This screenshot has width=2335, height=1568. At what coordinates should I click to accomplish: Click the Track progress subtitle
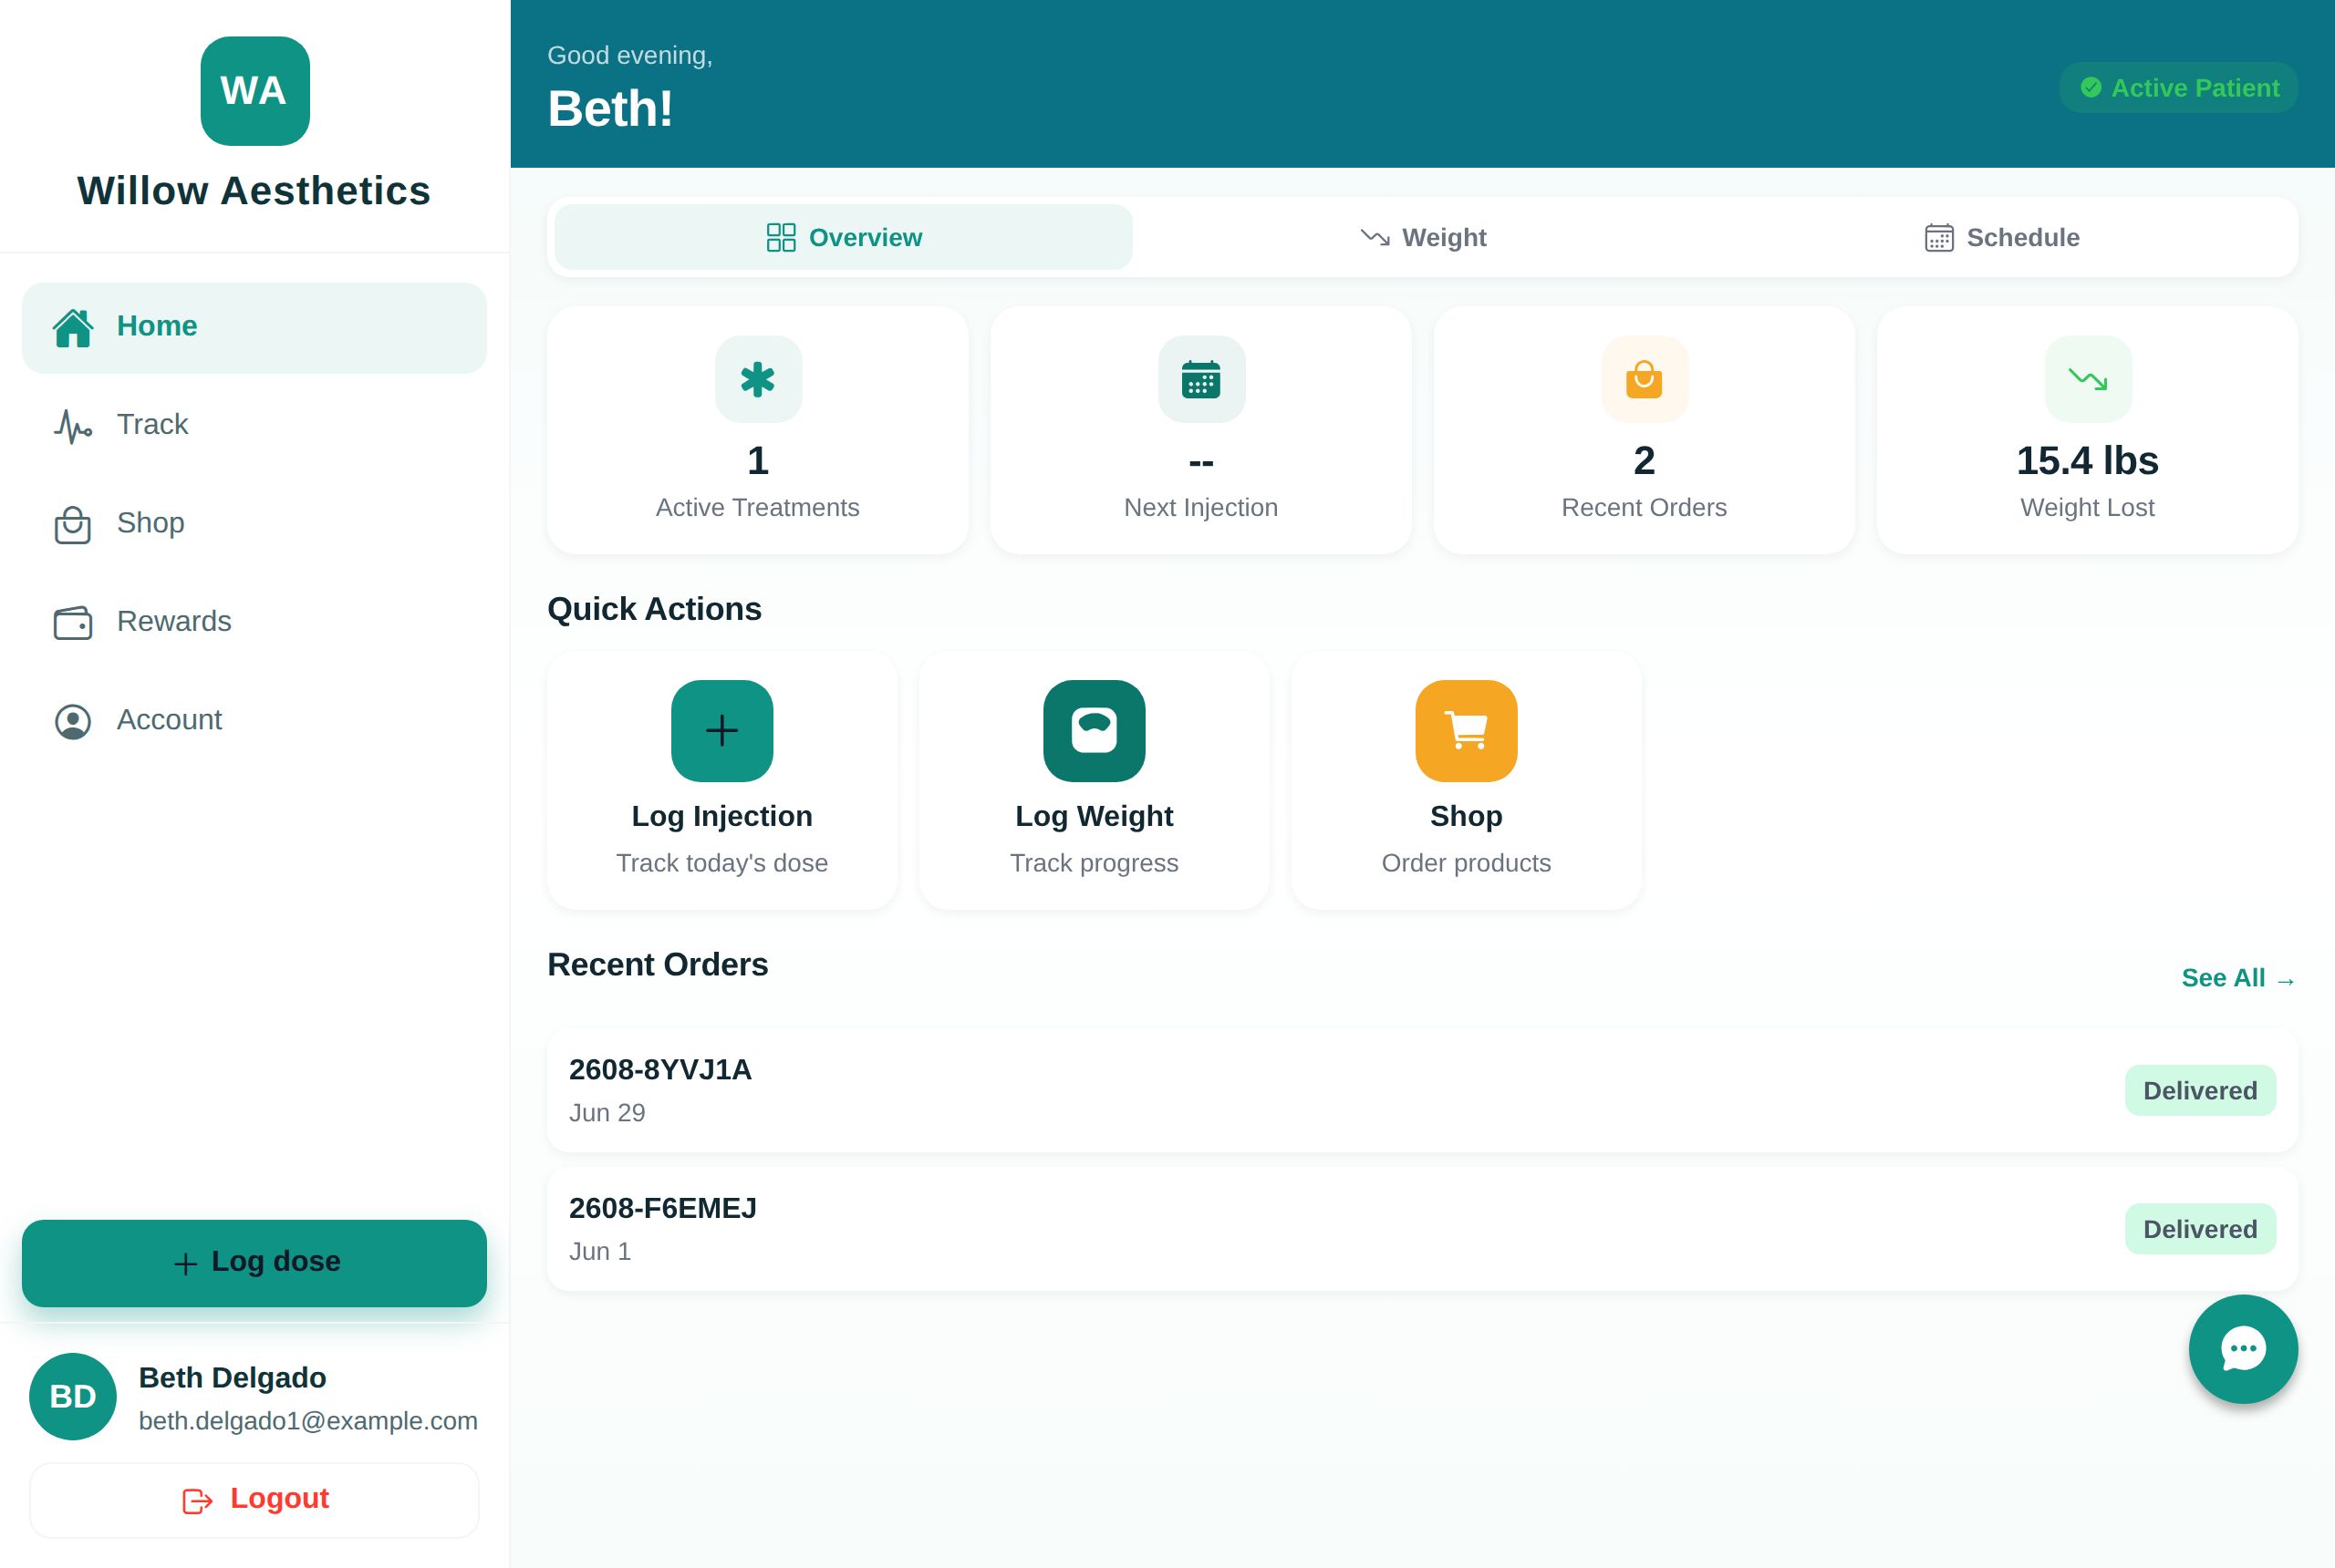click(1095, 864)
